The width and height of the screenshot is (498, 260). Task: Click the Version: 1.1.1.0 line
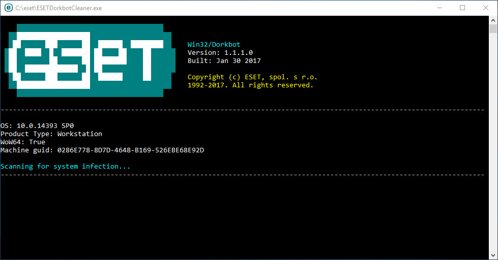tap(220, 53)
